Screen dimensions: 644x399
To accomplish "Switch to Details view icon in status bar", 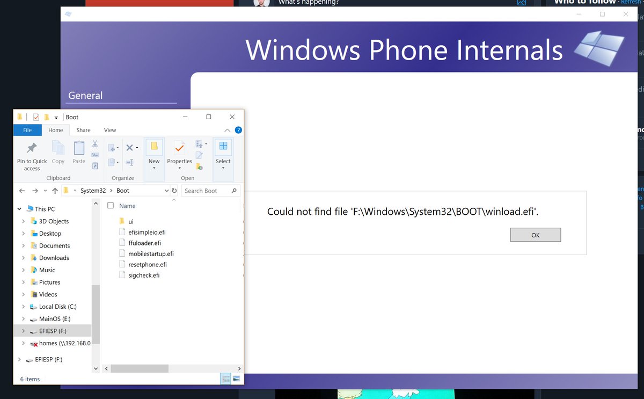I will tap(226, 379).
